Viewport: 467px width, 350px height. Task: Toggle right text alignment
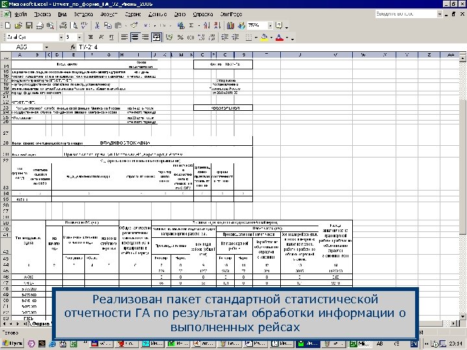(145, 37)
